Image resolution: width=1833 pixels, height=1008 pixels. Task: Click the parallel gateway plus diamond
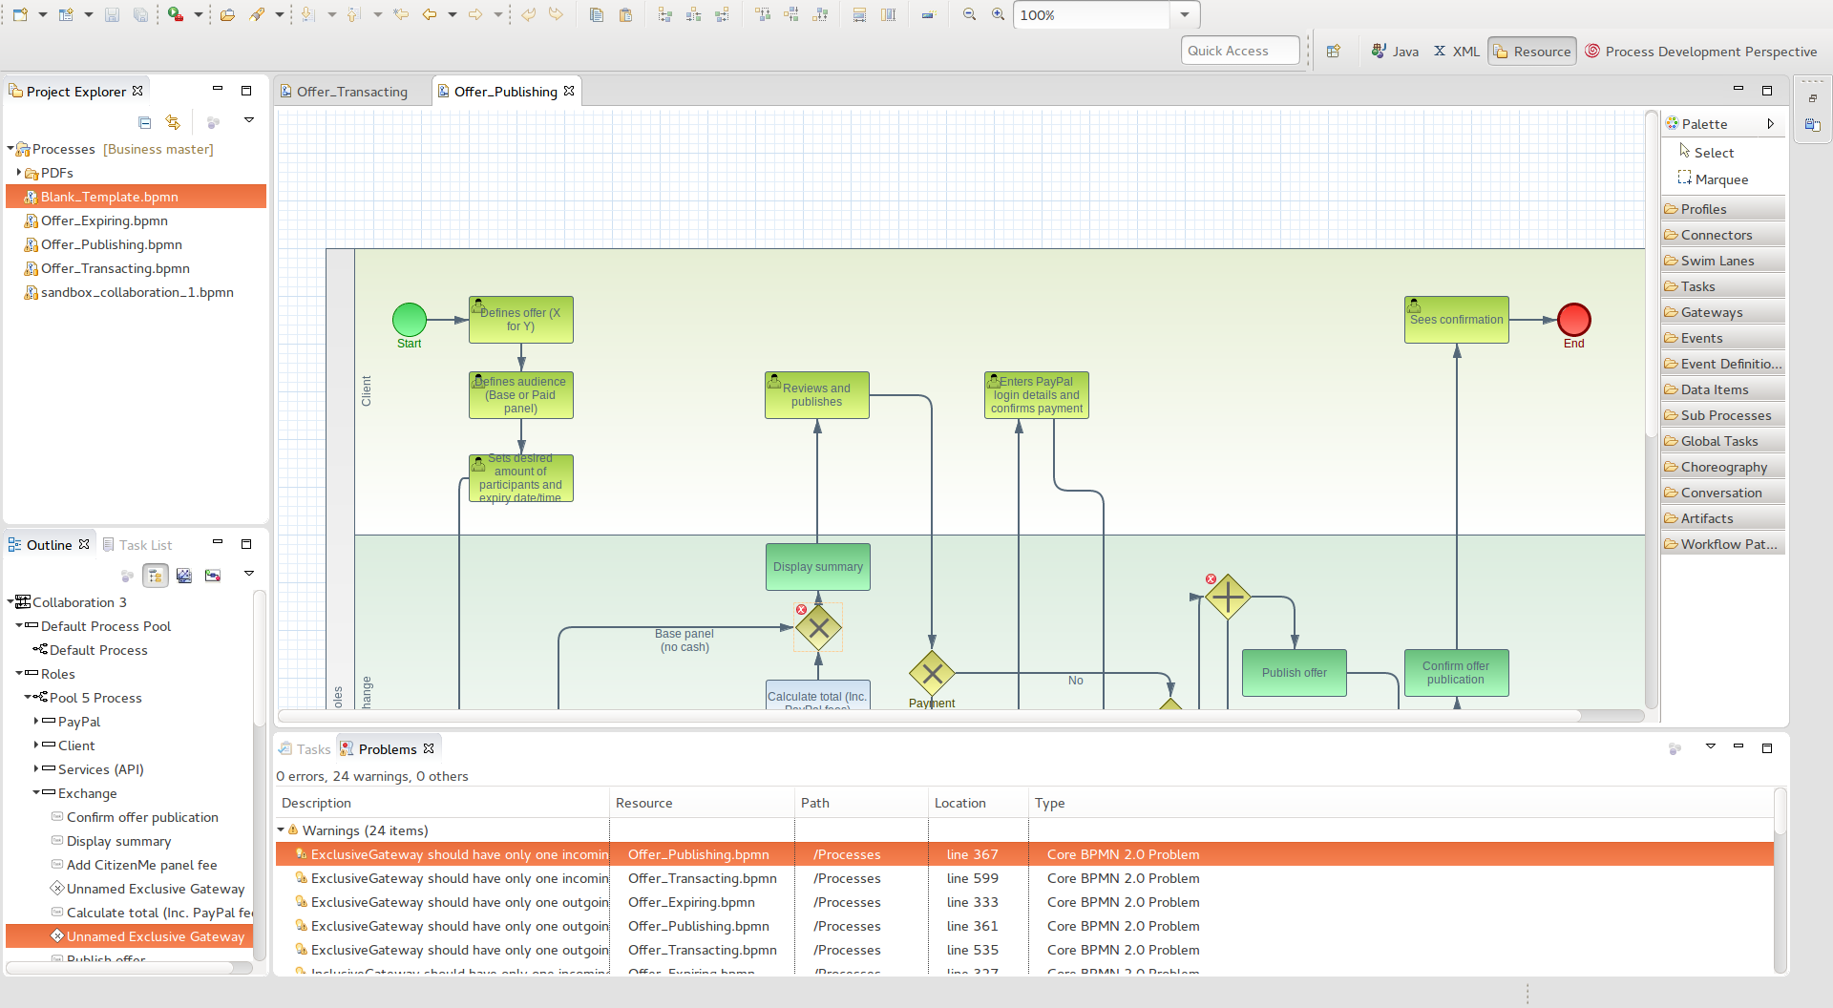[1228, 598]
